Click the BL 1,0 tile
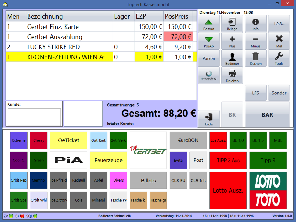 pyautogui.click(x=238, y=140)
